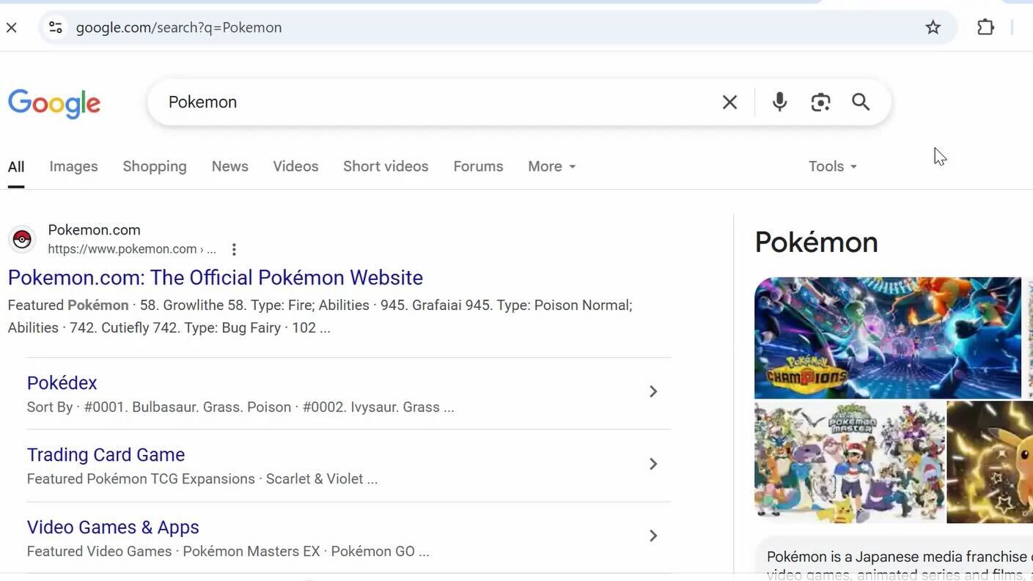Image resolution: width=1033 pixels, height=581 pixels.
Task: Click the Pokeball favicon of Pokemon.com result
Action: 22,239
